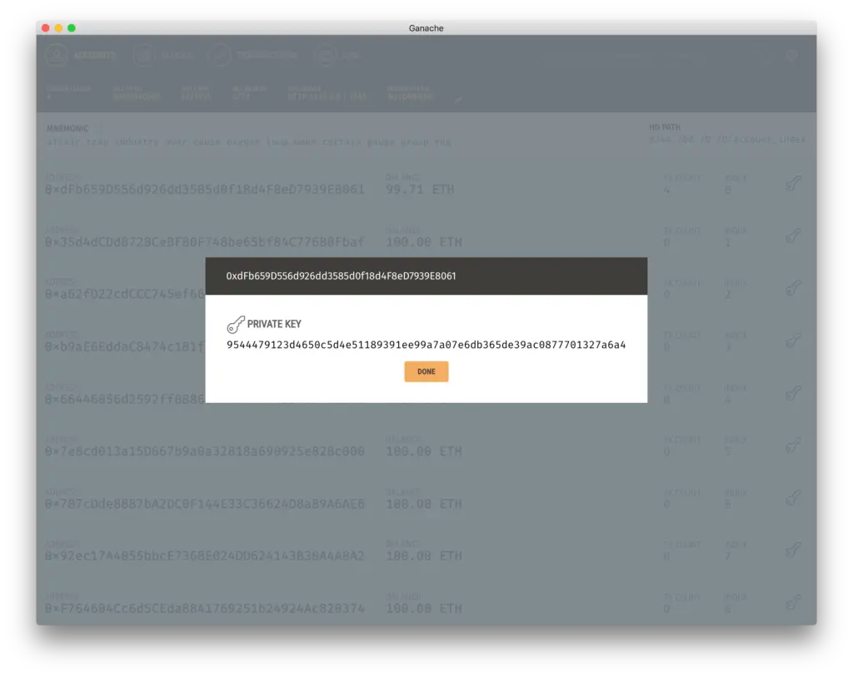The width and height of the screenshot is (853, 677).
Task: Show key for account 0xF764604Cc6d5...
Action: [x=794, y=603]
